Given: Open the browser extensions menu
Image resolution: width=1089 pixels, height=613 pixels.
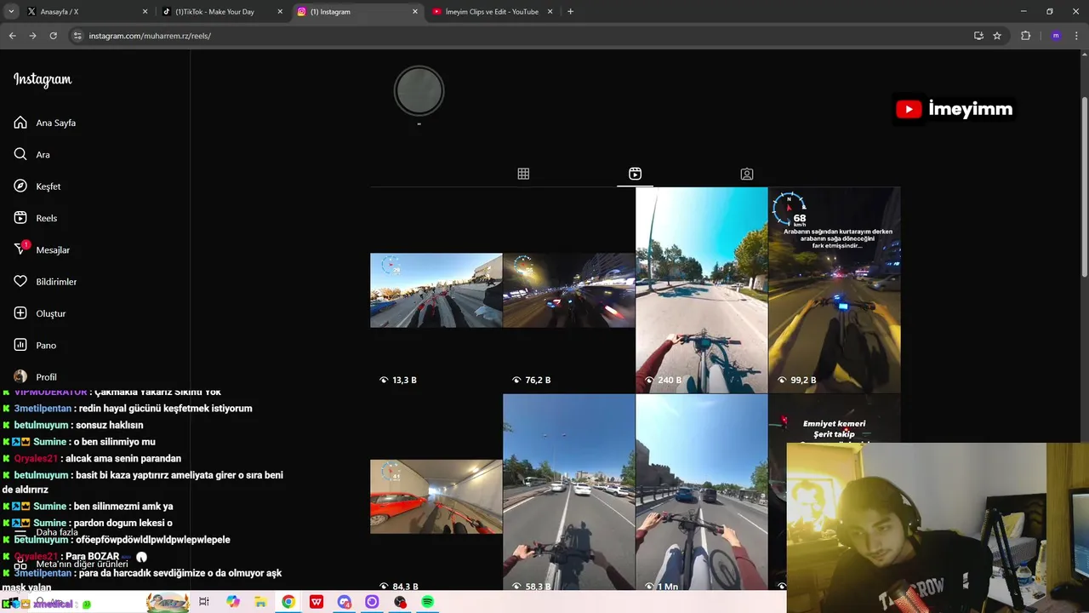Looking at the screenshot, I should coord(1025,36).
